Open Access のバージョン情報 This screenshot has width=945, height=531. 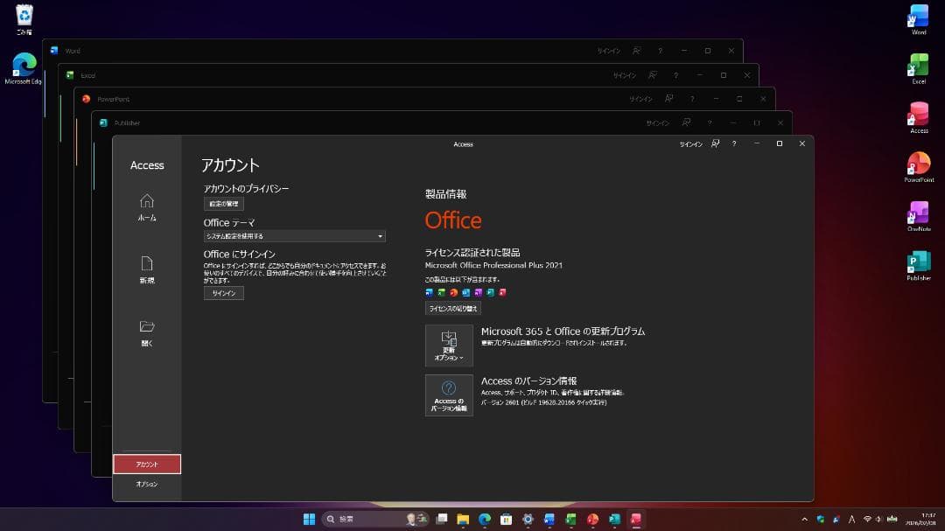click(448, 395)
